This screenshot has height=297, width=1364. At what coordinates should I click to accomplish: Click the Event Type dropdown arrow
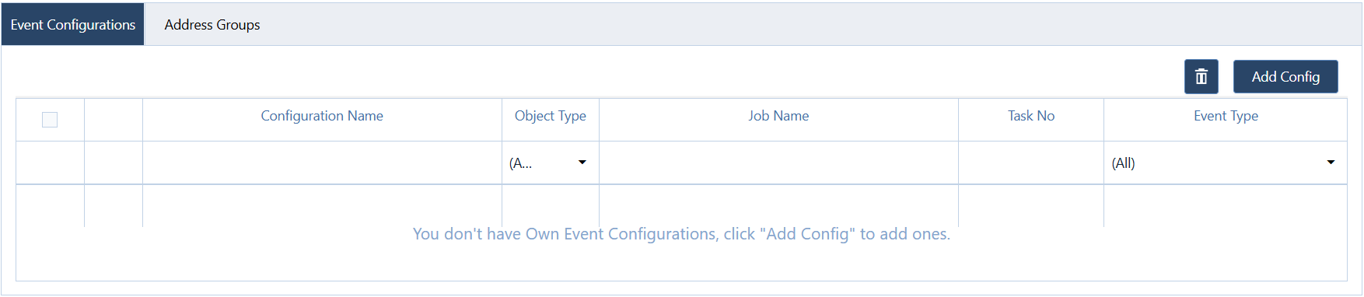point(1331,162)
